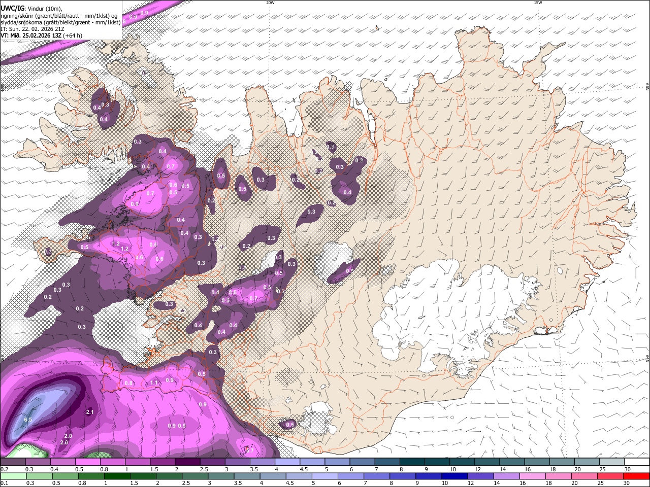Click the 'UWC/IG: Vindur (10m)' title text

(x=30, y=8)
